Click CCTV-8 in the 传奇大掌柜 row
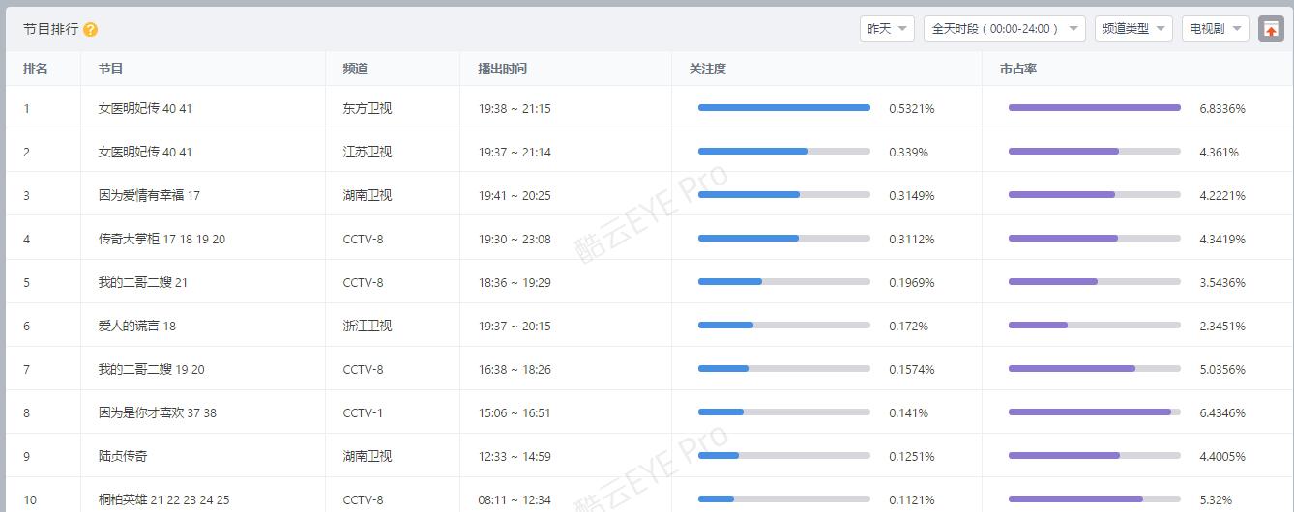 [x=363, y=239]
